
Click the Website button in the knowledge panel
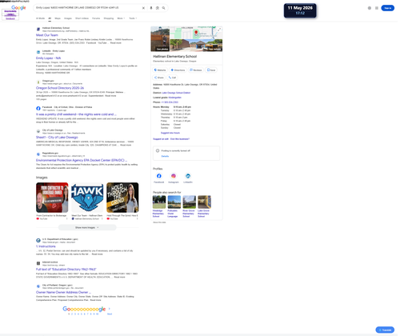160,70
